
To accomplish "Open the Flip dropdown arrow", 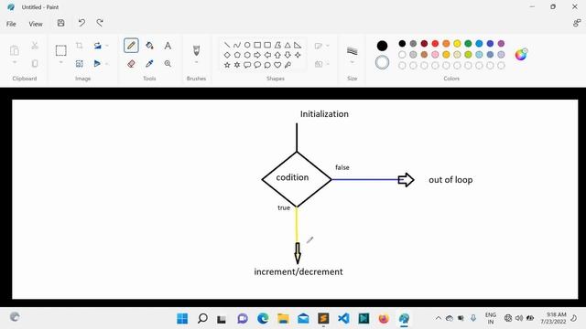I will point(107,64).
